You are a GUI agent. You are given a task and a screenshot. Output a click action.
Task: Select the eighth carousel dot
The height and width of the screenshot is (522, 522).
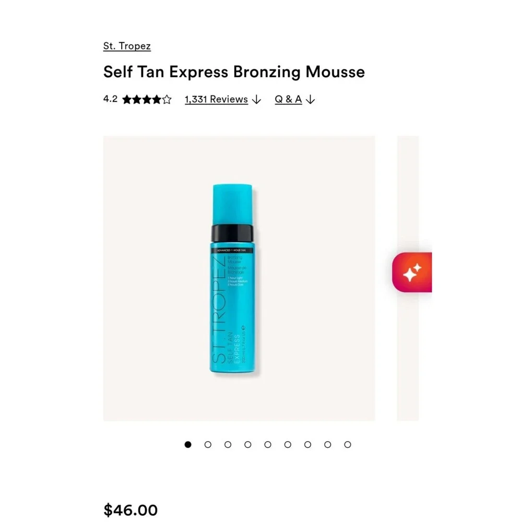(328, 444)
